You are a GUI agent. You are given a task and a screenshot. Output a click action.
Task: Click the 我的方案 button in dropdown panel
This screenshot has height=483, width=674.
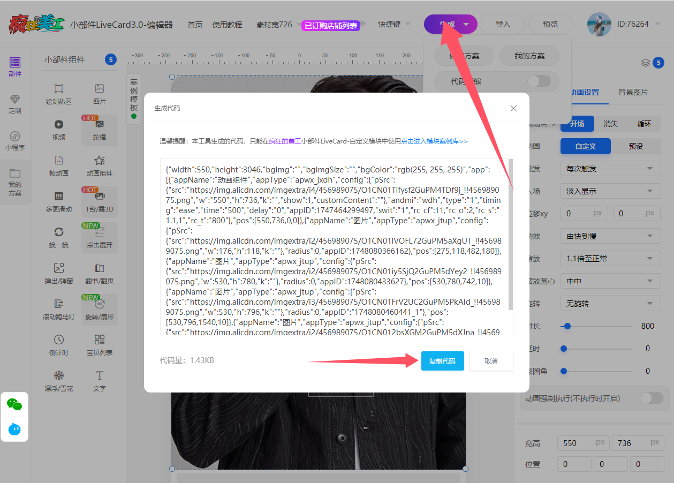click(x=529, y=56)
